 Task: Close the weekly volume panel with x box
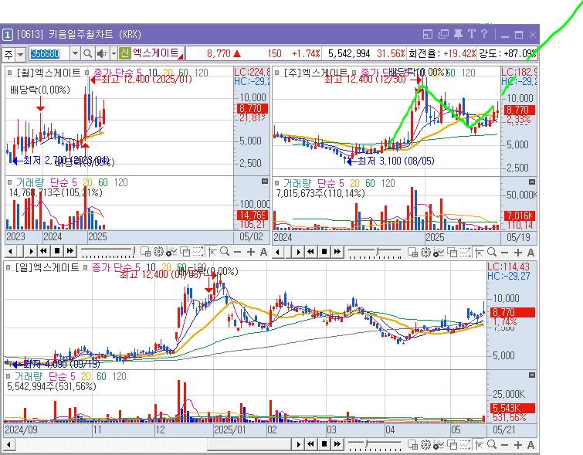point(532,182)
